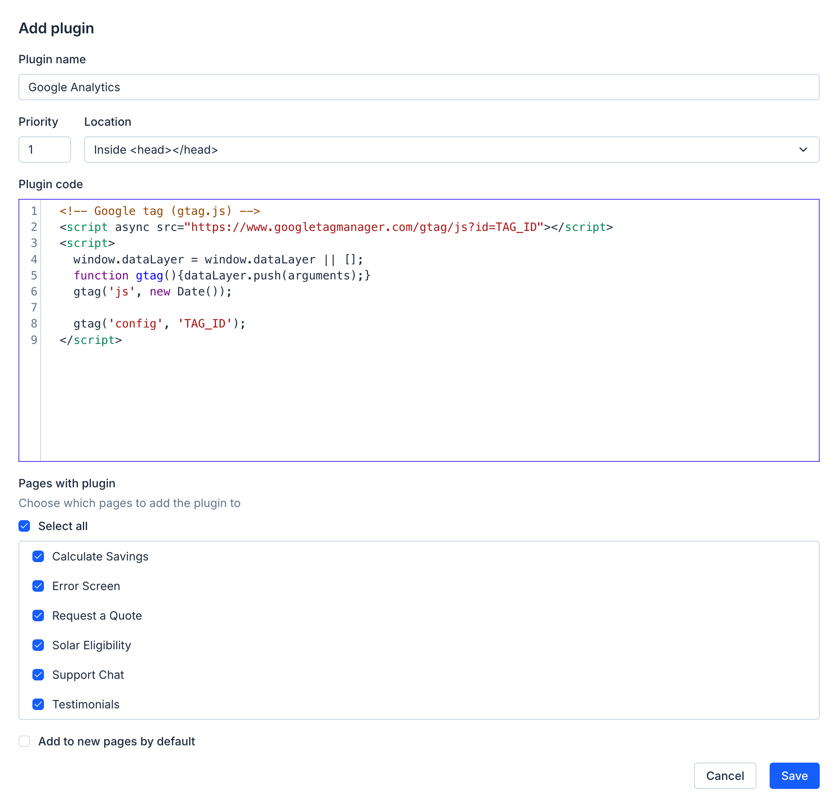This screenshot has height=807, width=839.
Task: Uncheck the Solar Eligibility page
Action: pyautogui.click(x=38, y=645)
